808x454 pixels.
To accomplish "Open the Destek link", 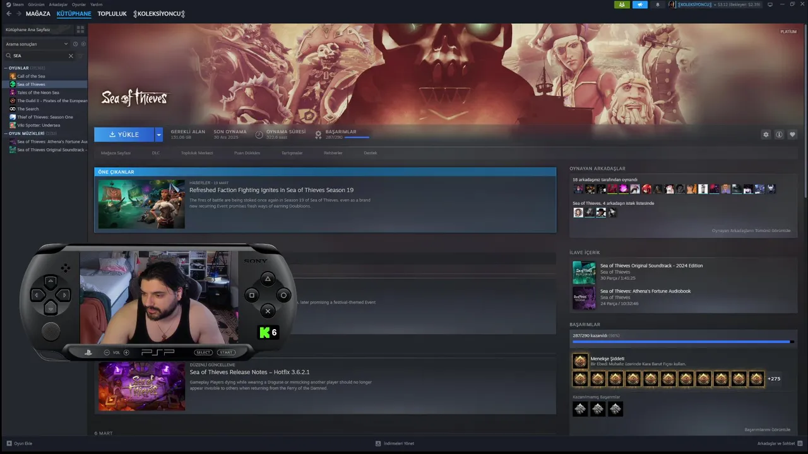I will [370, 153].
